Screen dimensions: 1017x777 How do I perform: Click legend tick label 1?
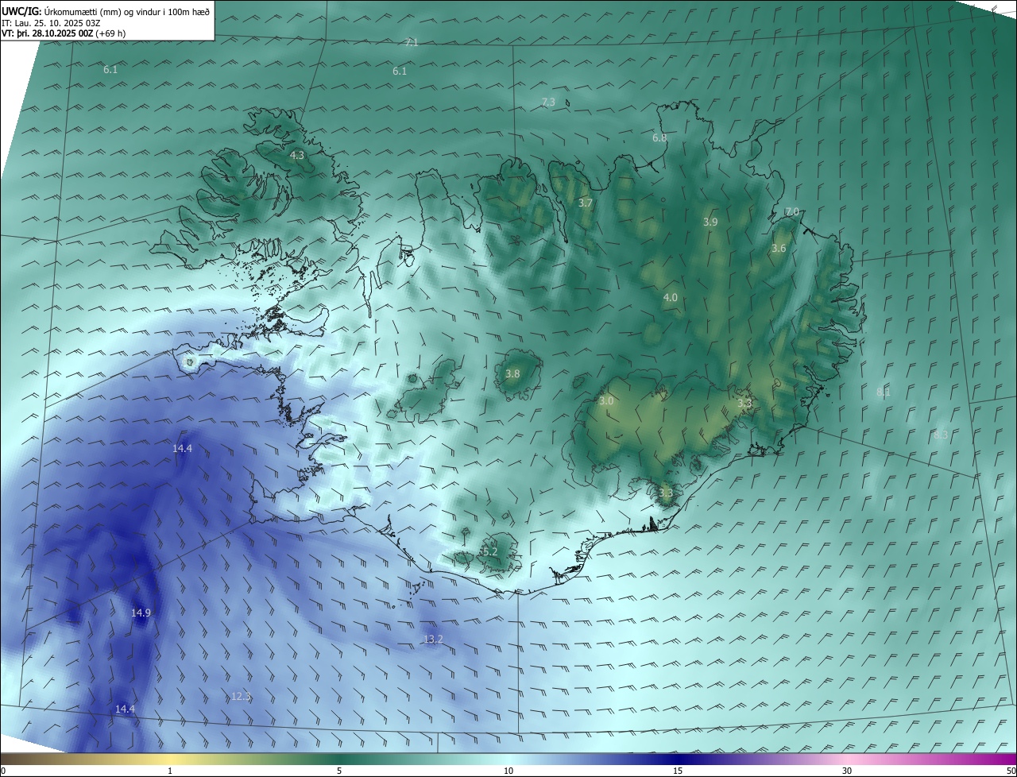click(x=170, y=771)
